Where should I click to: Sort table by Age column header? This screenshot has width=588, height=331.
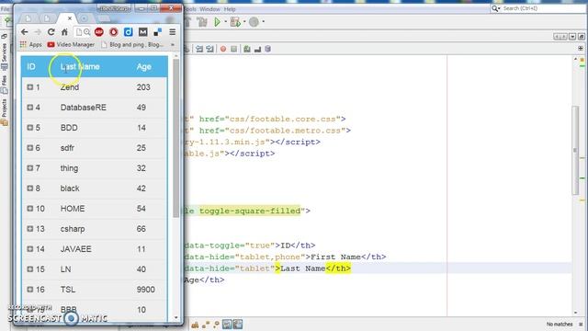coord(144,67)
